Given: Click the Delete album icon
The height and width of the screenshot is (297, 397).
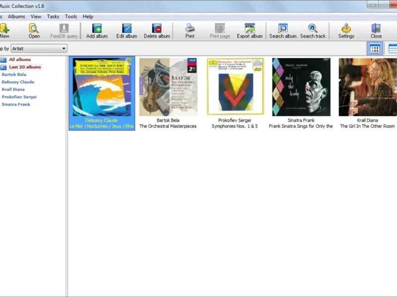Looking at the screenshot, I should (157, 28).
